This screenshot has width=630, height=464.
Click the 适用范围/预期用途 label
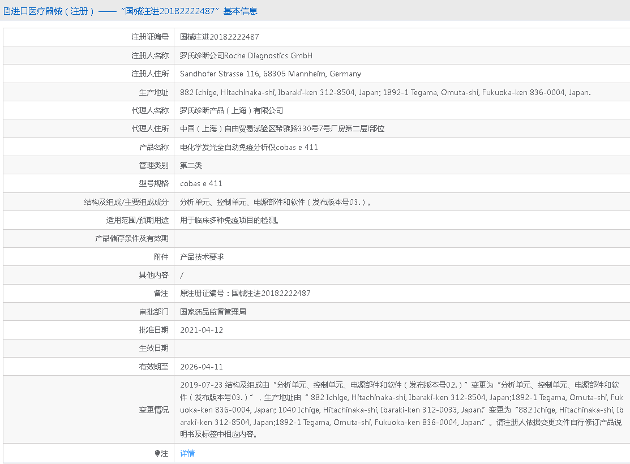[138, 221]
